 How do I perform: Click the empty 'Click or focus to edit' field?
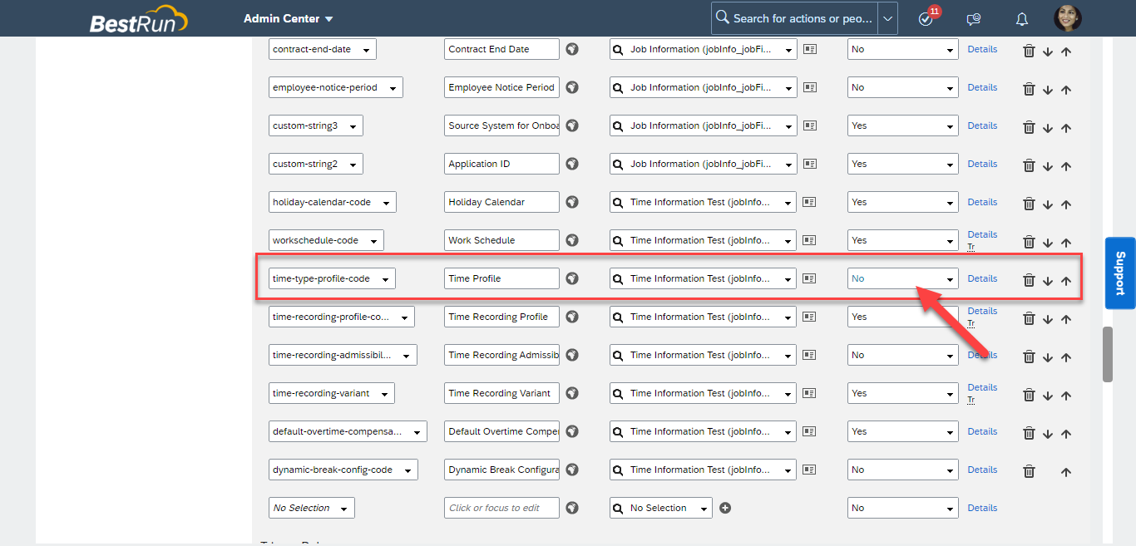501,508
